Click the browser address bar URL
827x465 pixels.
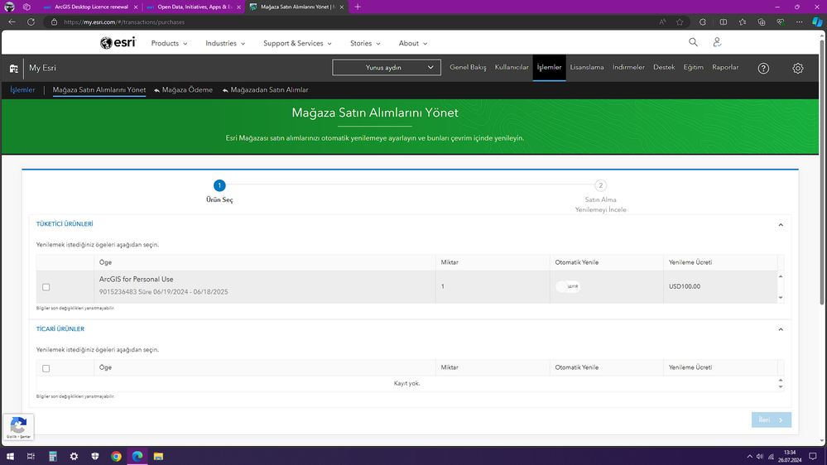124,22
